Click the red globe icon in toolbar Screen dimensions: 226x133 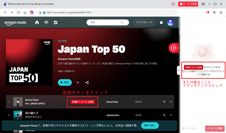click(208, 12)
